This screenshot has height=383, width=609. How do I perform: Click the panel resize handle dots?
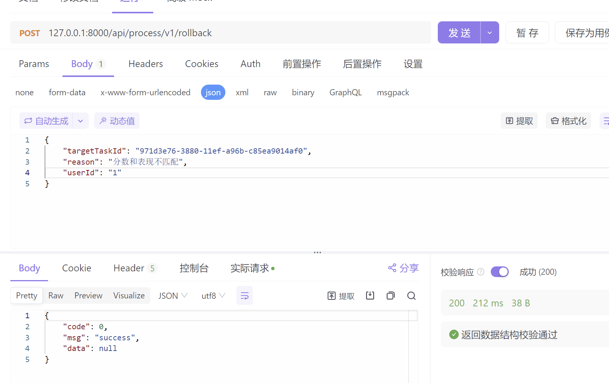pos(317,252)
